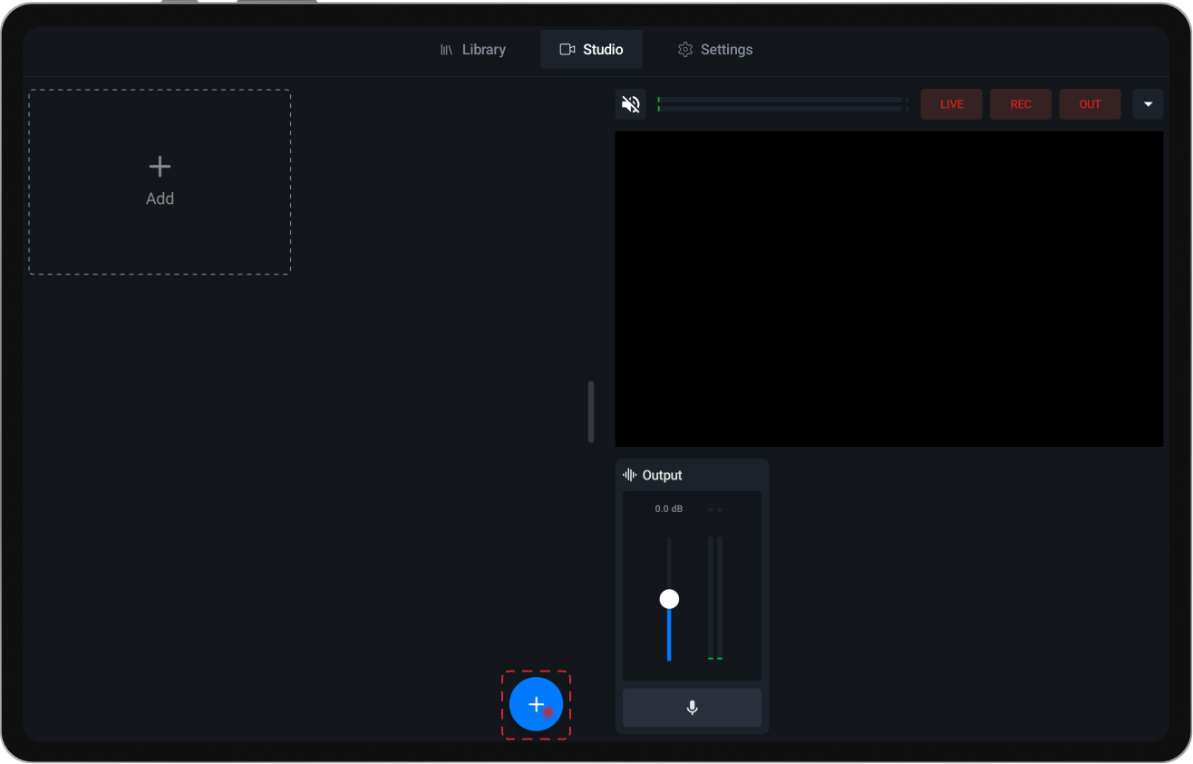
Task: Click the plus inside the Add placeholder
Action: coord(160,166)
